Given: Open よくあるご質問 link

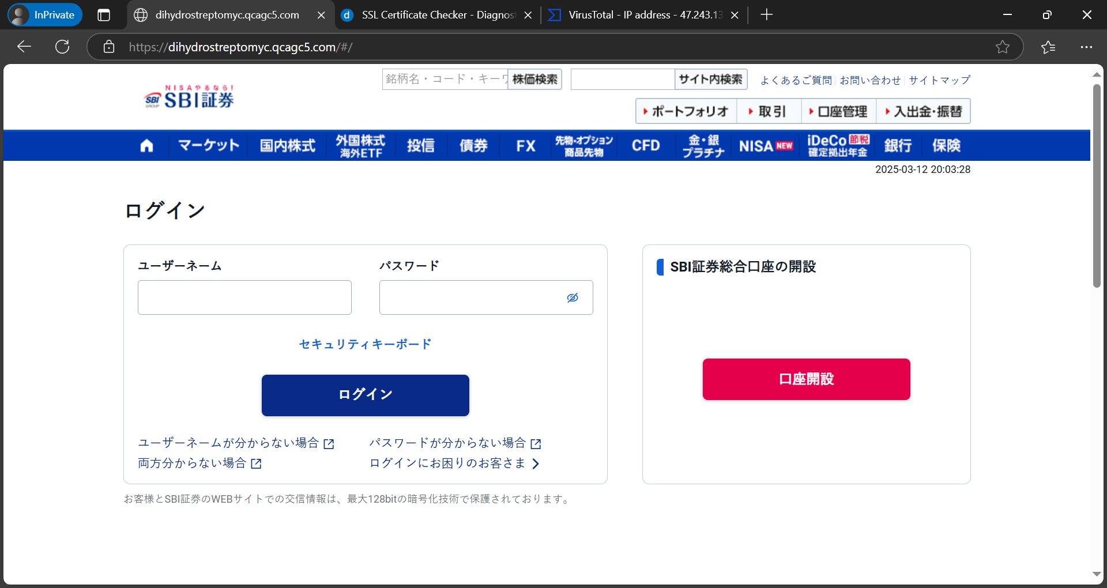Looking at the screenshot, I should tap(796, 80).
